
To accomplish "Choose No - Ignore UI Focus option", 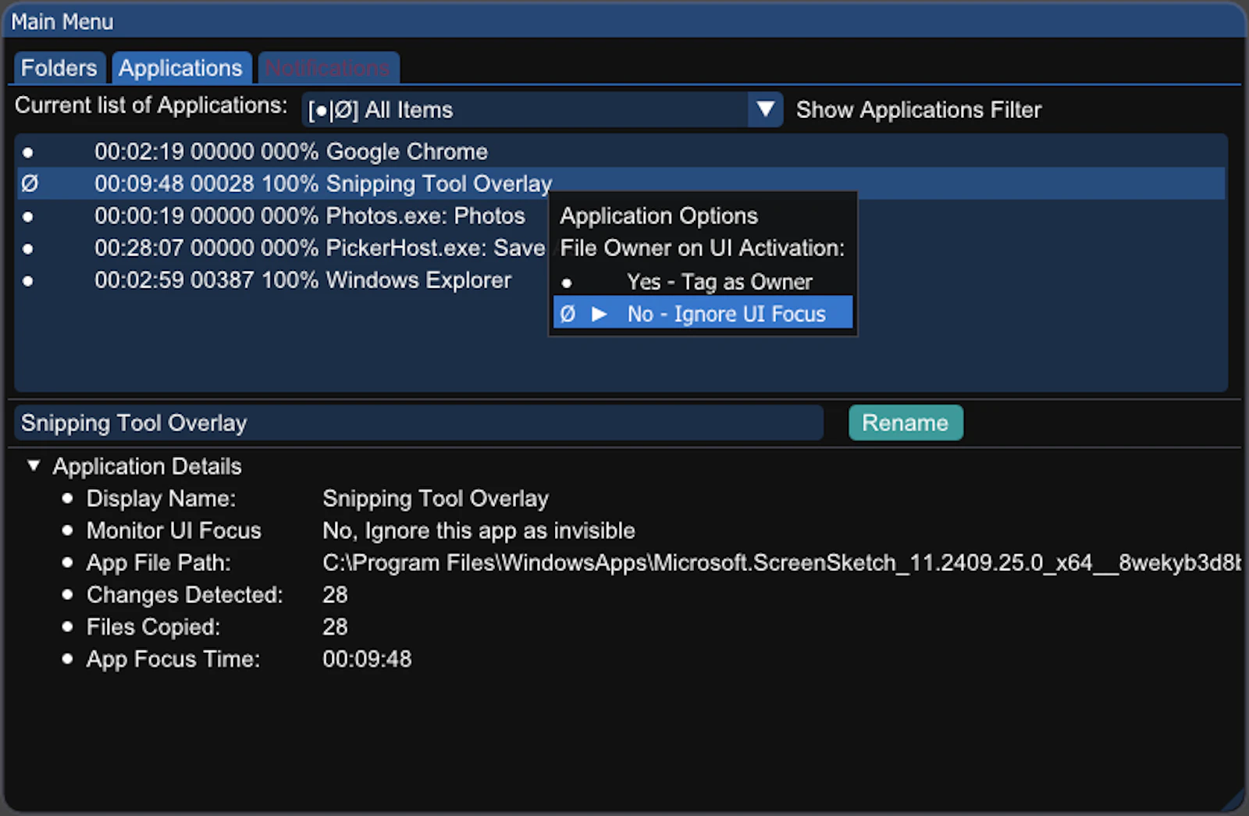I will coord(703,313).
